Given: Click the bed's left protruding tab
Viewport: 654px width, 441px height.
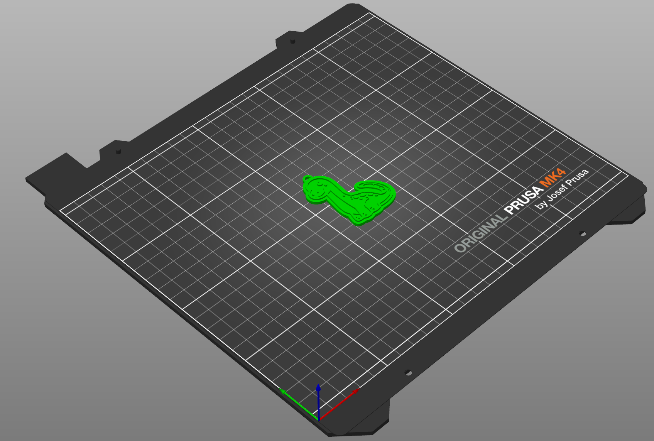Looking at the screenshot, I should point(56,172).
